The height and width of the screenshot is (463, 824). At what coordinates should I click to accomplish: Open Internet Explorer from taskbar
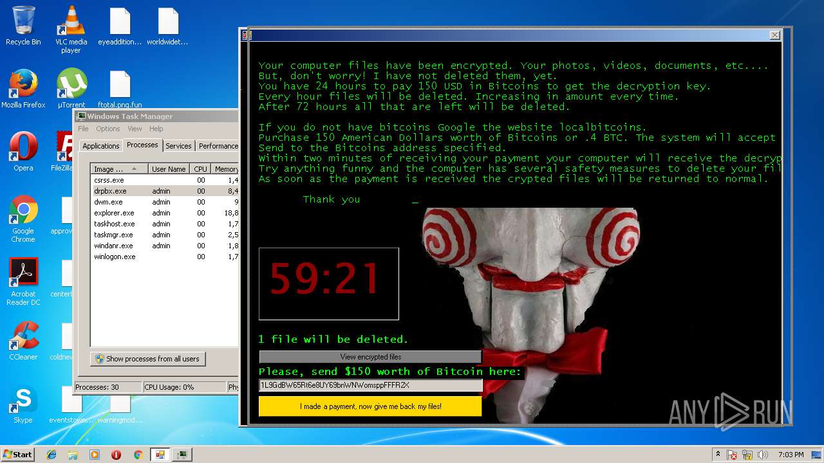click(51, 455)
